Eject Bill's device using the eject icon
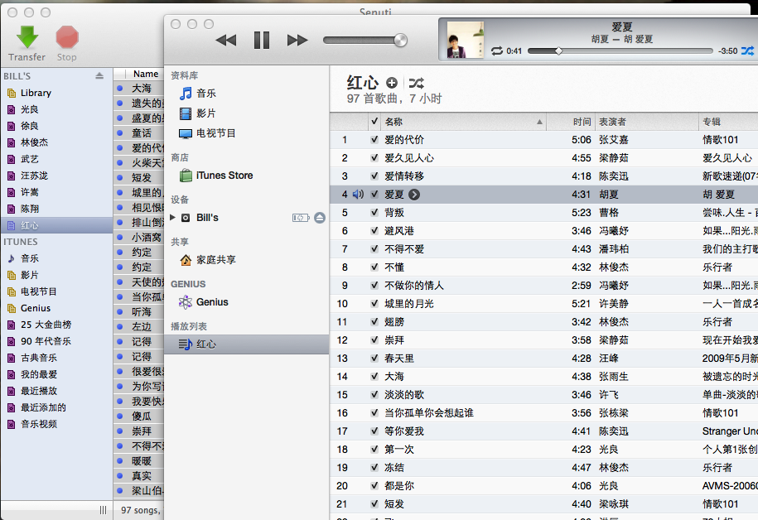This screenshot has width=758, height=520. [320, 218]
